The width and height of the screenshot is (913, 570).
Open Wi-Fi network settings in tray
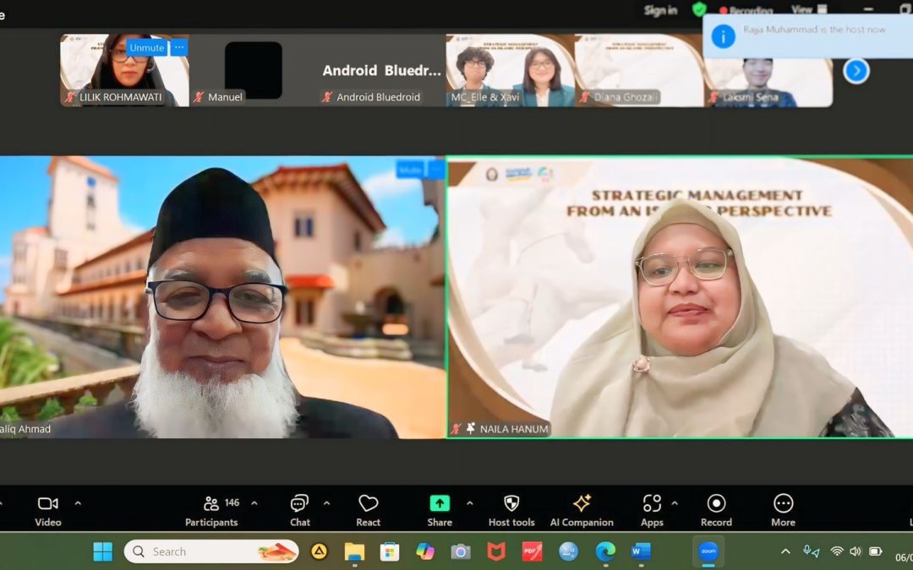(x=837, y=551)
